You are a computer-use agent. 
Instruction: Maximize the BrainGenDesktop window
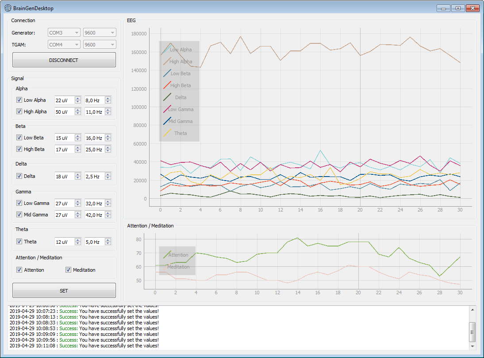click(x=458, y=8)
